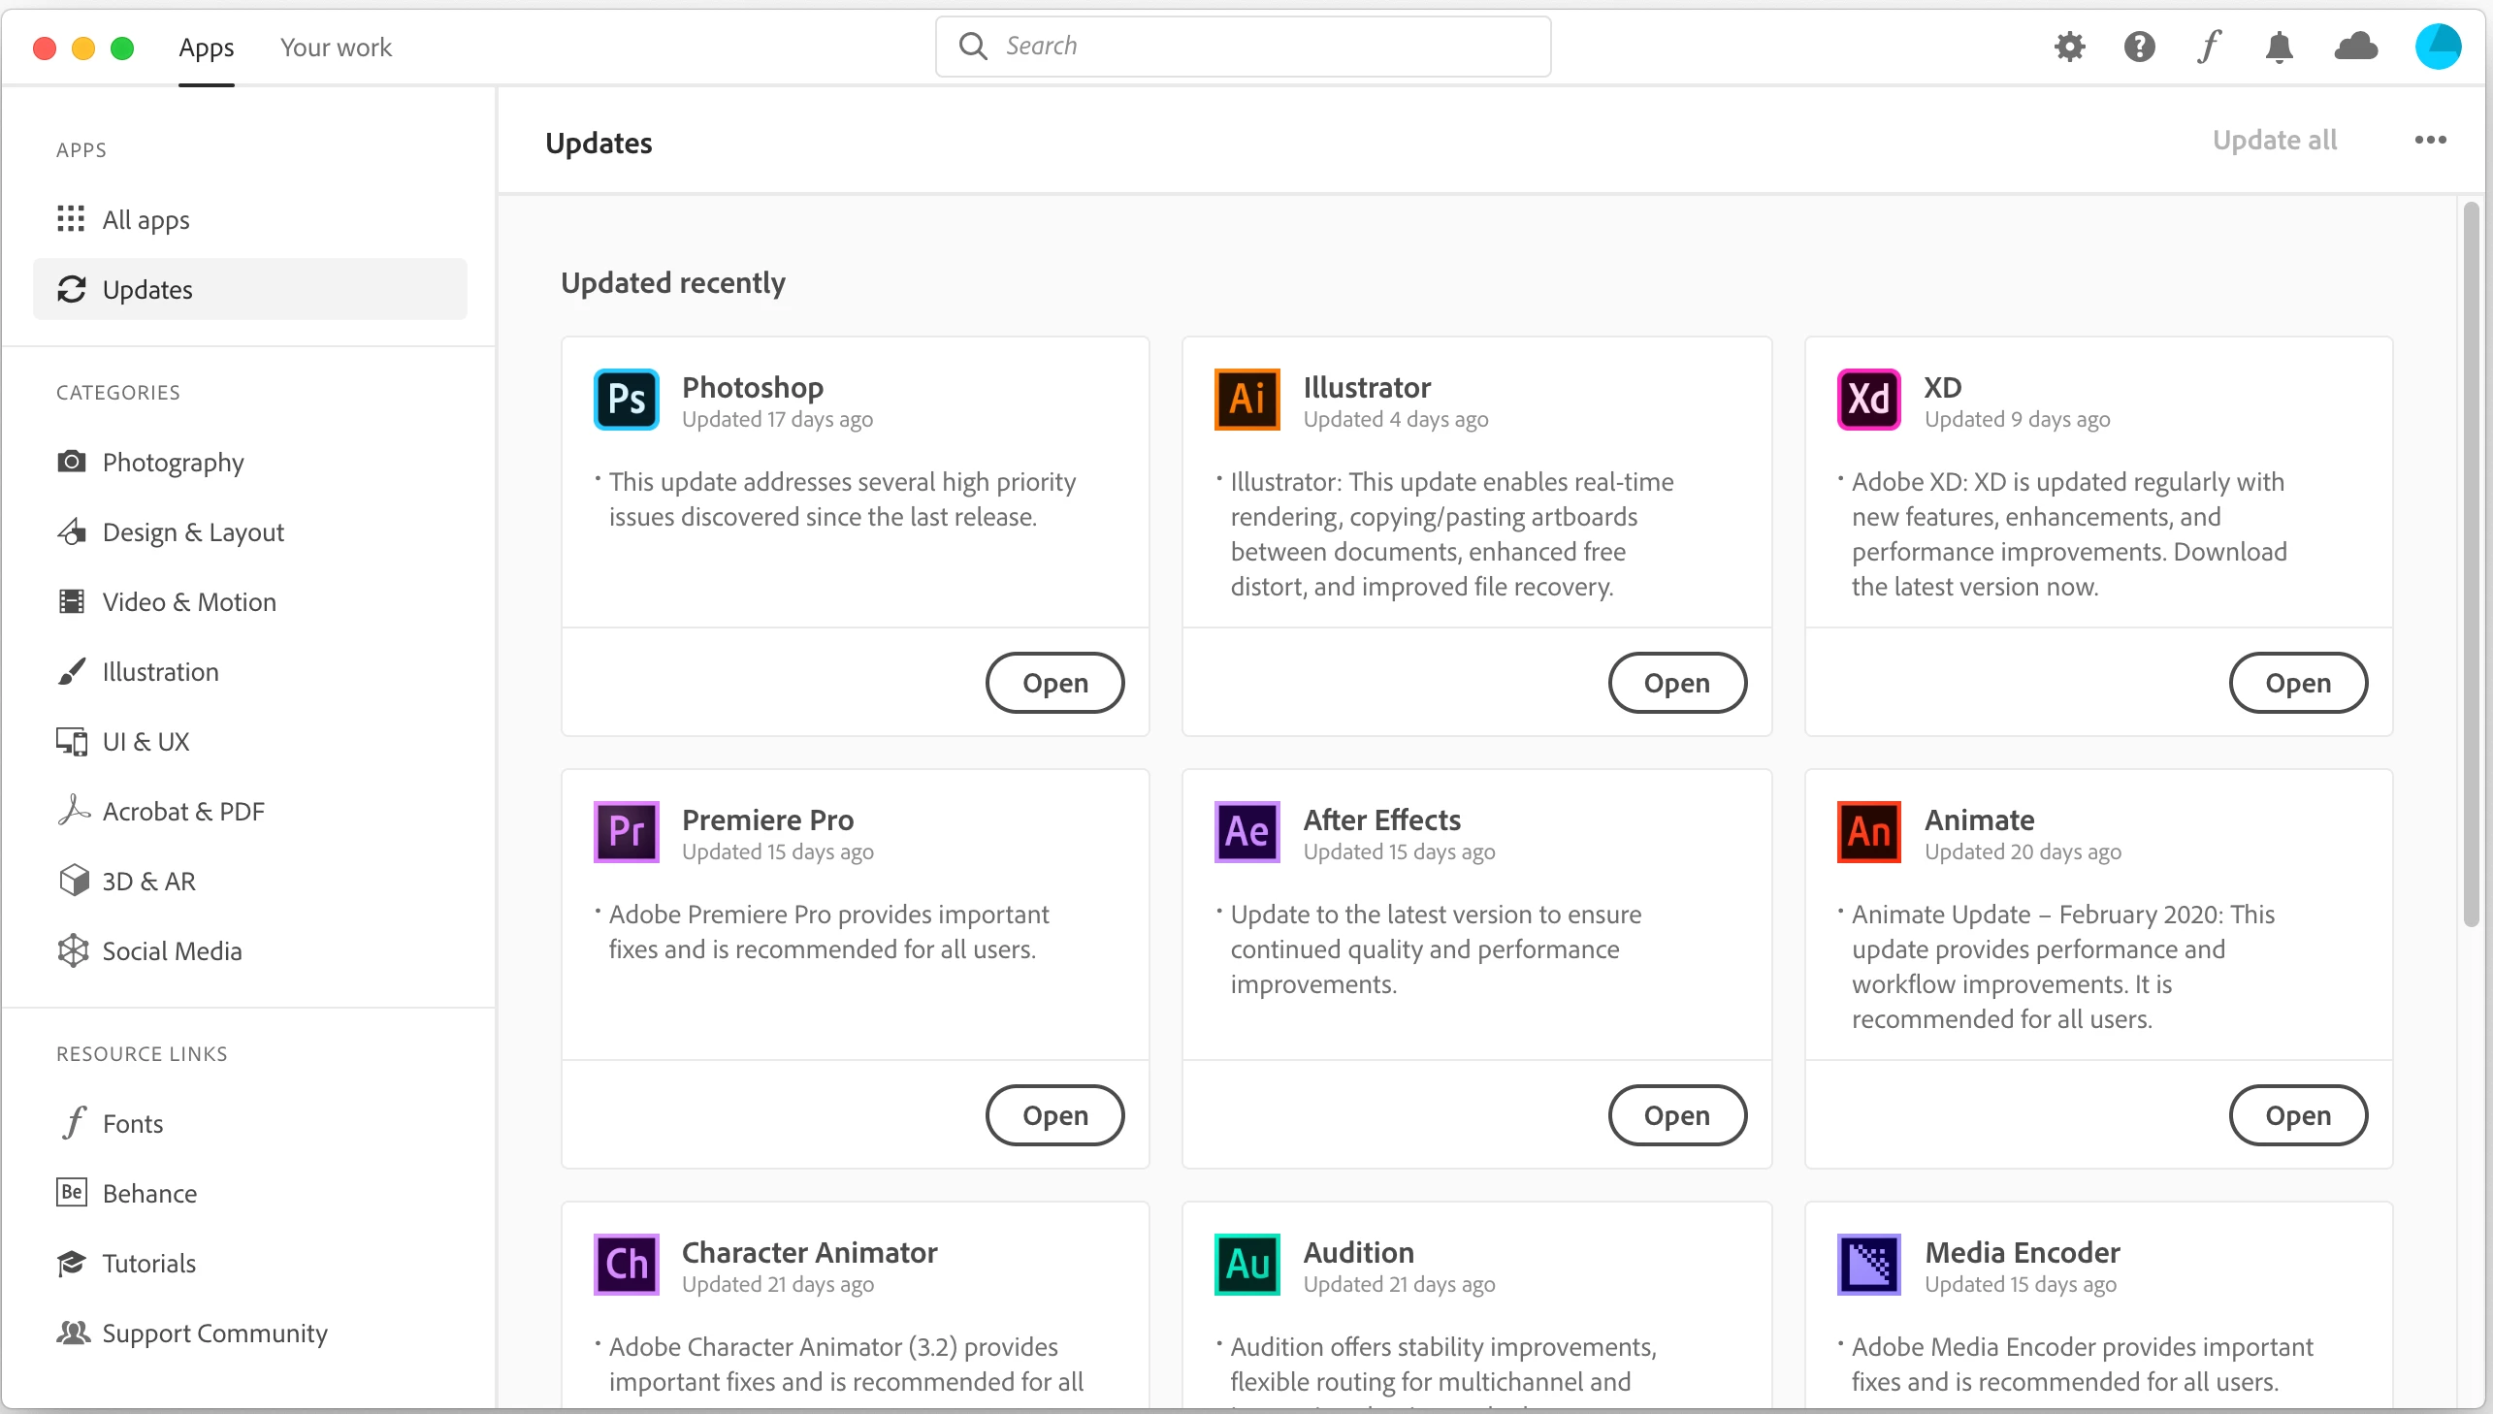Open Animate using its Open button

2298,1115
